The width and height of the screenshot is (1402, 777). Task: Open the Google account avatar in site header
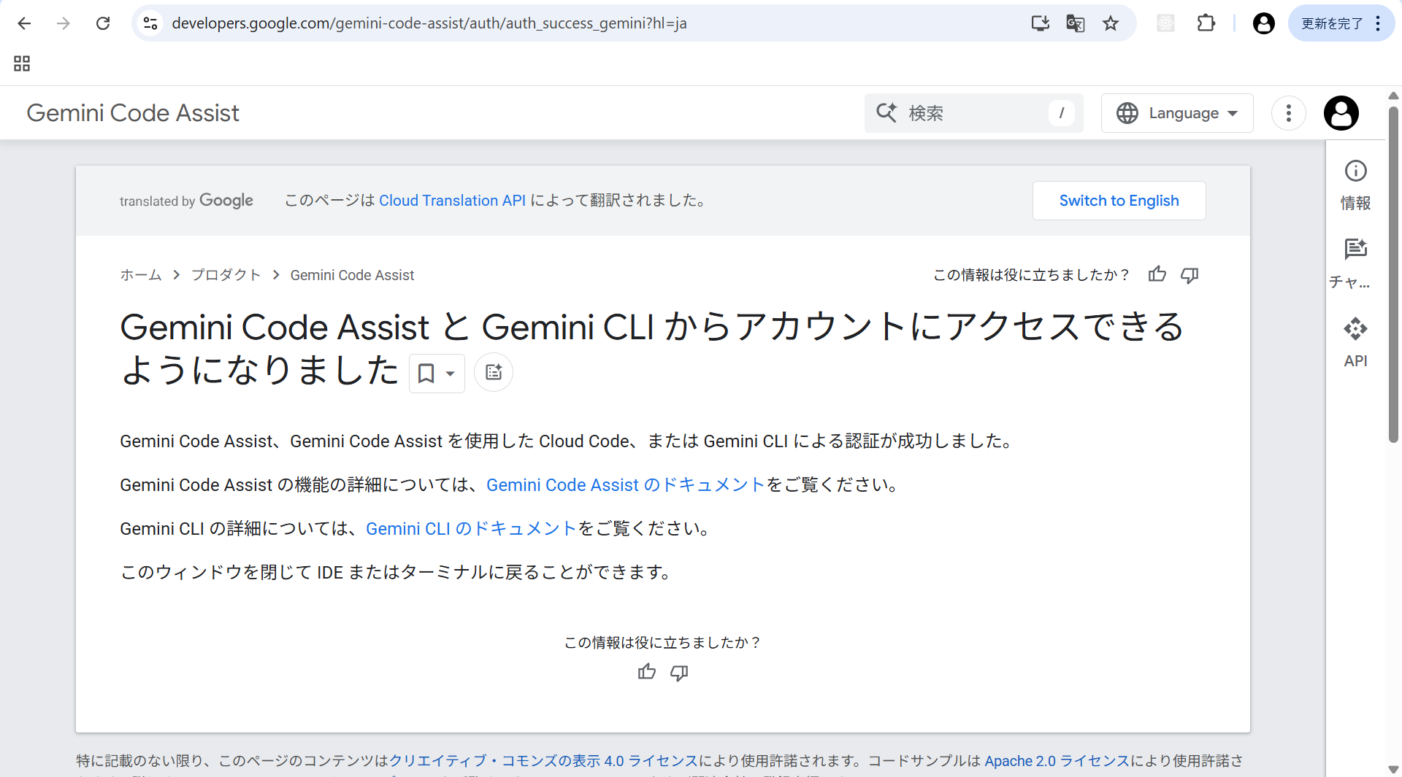point(1341,113)
